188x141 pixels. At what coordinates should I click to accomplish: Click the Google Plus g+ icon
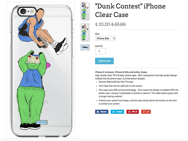pos(144,112)
